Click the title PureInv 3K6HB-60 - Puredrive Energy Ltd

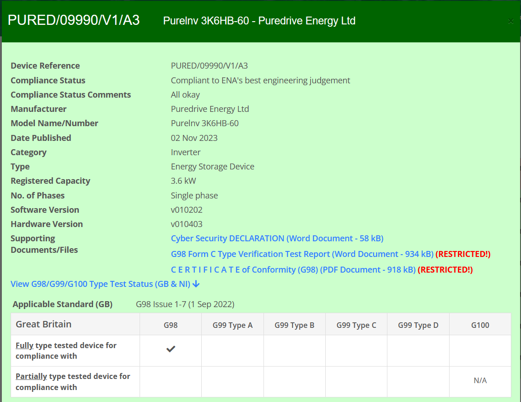259,21
